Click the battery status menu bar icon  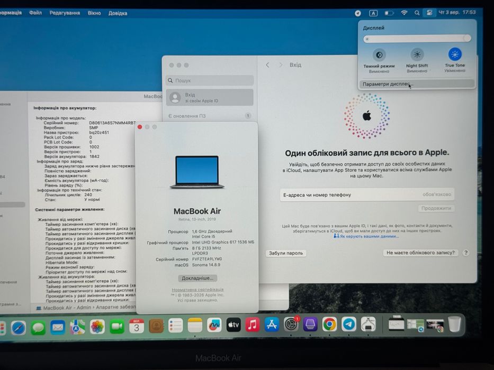tap(389, 13)
